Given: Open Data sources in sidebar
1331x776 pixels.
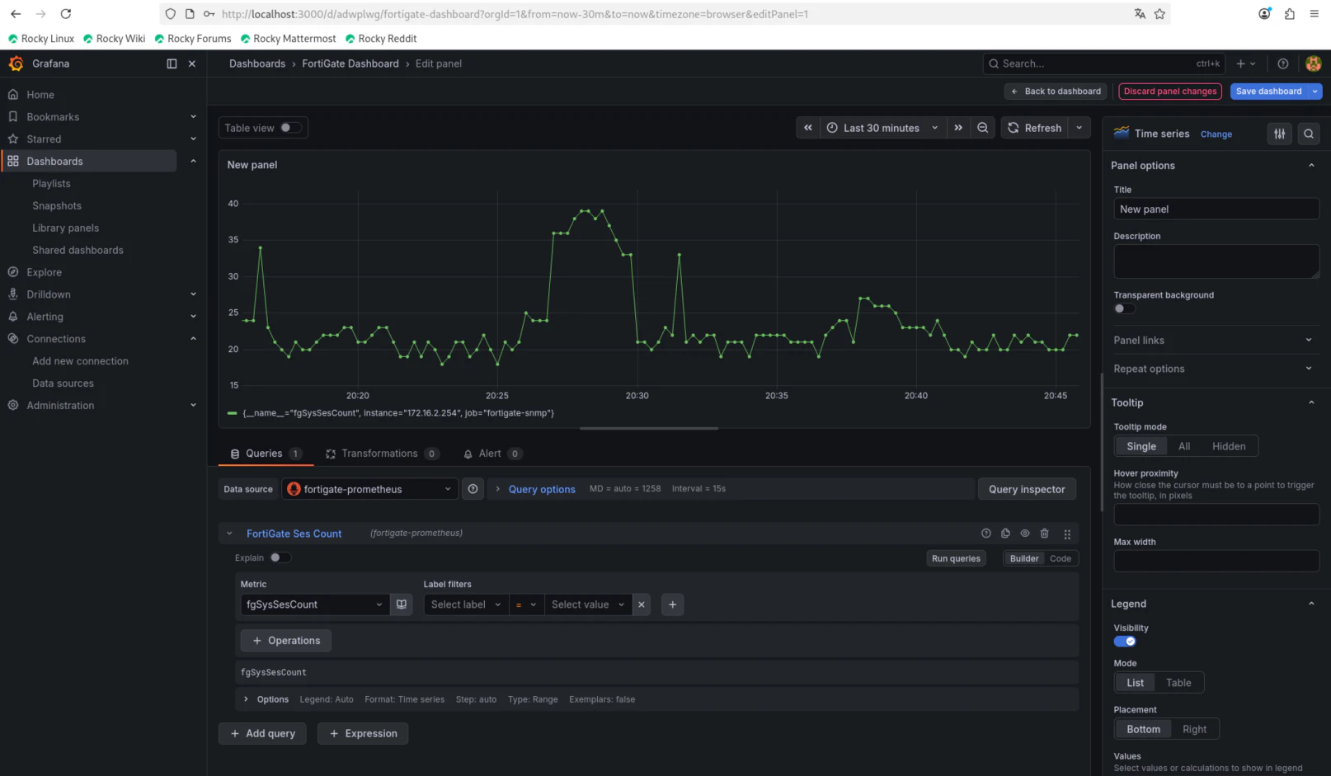Looking at the screenshot, I should [63, 383].
